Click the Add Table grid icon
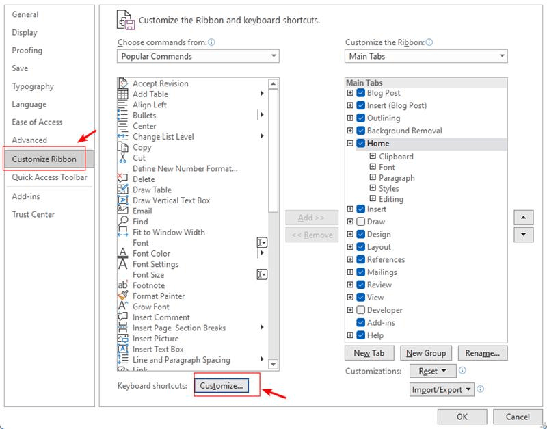547x429 pixels. [123, 94]
